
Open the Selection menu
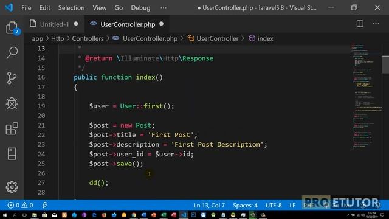pos(72,8)
